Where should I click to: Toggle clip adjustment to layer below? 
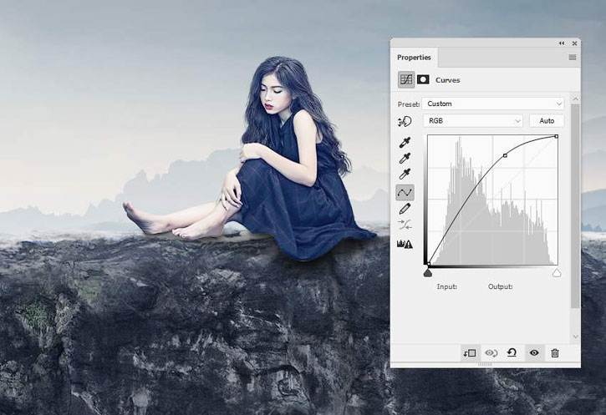point(469,353)
